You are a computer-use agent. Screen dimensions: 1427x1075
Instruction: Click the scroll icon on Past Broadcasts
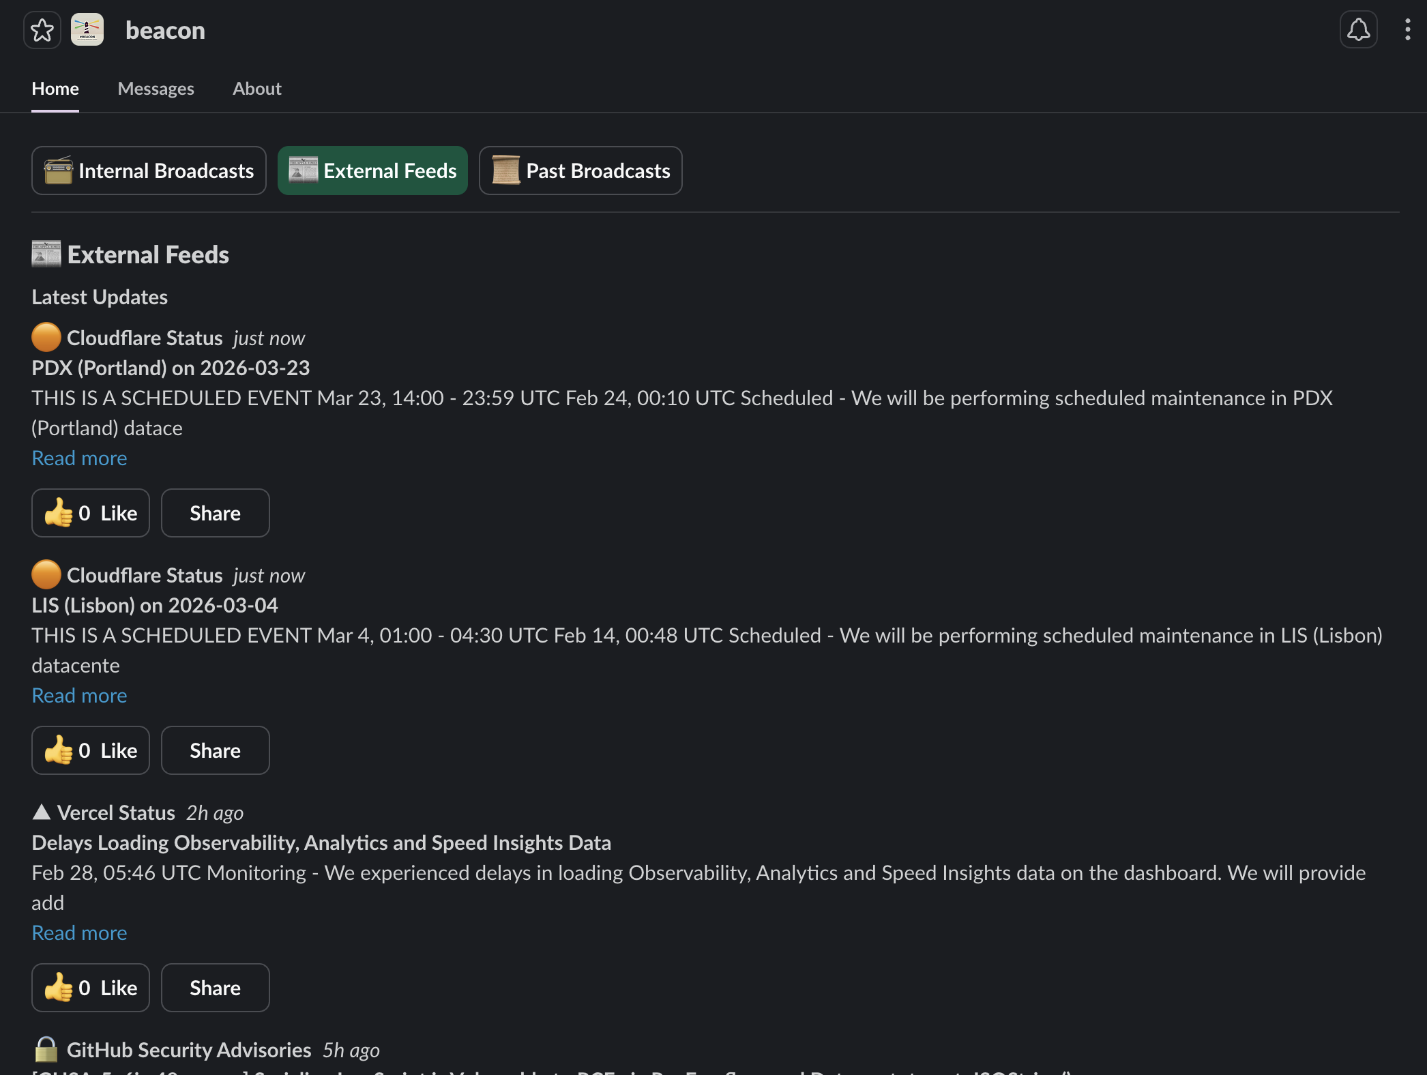tap(505, 171)
